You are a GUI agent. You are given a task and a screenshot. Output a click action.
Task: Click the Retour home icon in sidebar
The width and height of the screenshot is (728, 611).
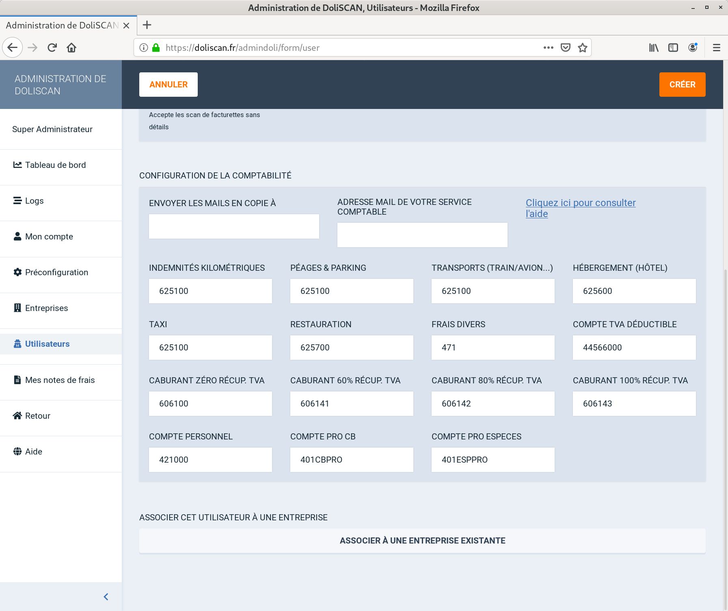17,415
